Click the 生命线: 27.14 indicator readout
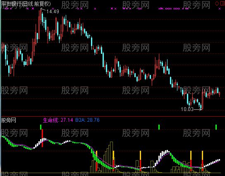 pyautogui.click(x=58, y=120)
